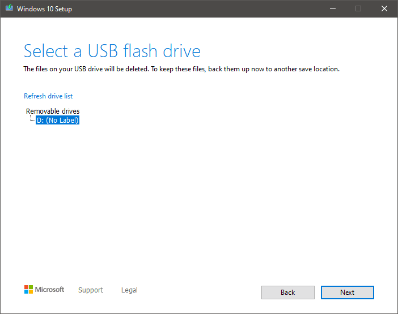Click the Microsoft wordmark text

click(49, 290)
